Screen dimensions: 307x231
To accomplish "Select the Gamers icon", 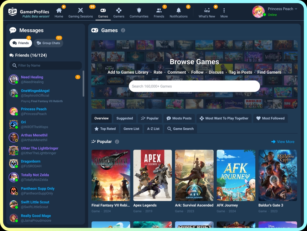I will coord(119,9).
